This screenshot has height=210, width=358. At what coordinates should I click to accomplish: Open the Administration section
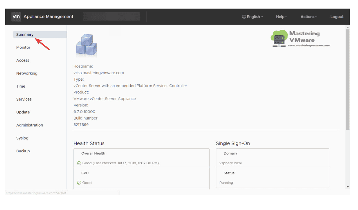click(29, 125)
